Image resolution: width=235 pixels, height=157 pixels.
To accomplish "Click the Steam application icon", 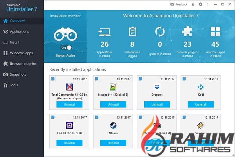I will point(113,126).
